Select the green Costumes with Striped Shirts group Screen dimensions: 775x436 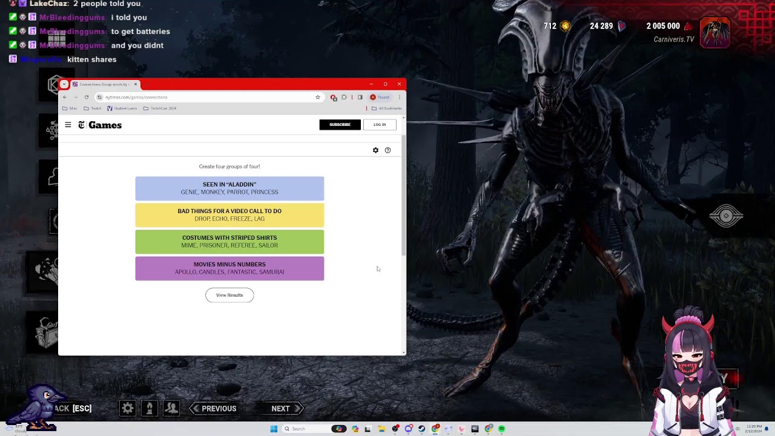pos(229,242)
